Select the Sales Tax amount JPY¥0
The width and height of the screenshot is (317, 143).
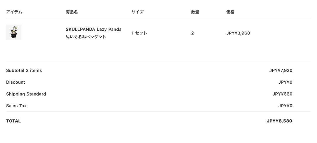coord(285,106)
